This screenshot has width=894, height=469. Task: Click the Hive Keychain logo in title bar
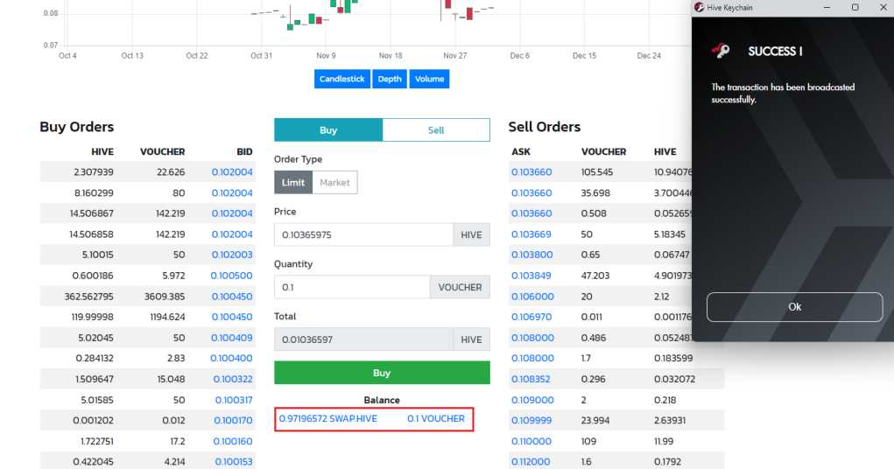[699, 7]
